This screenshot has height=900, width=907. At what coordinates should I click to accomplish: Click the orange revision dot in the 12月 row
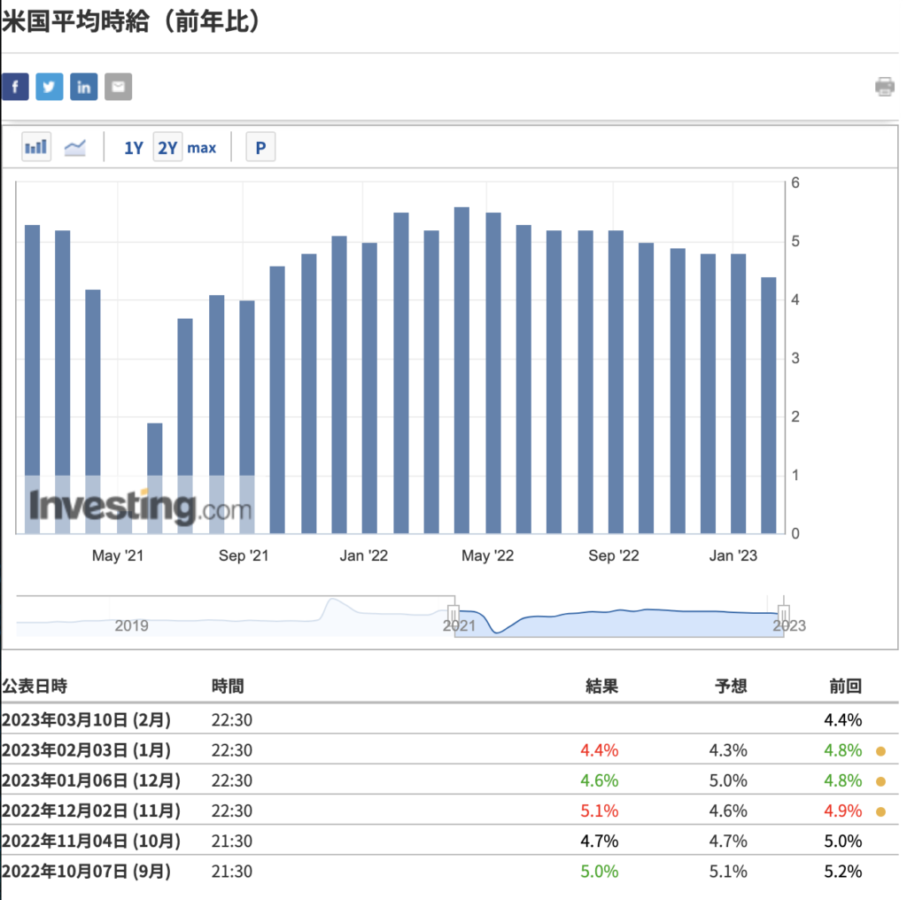(x=881, y=781)
